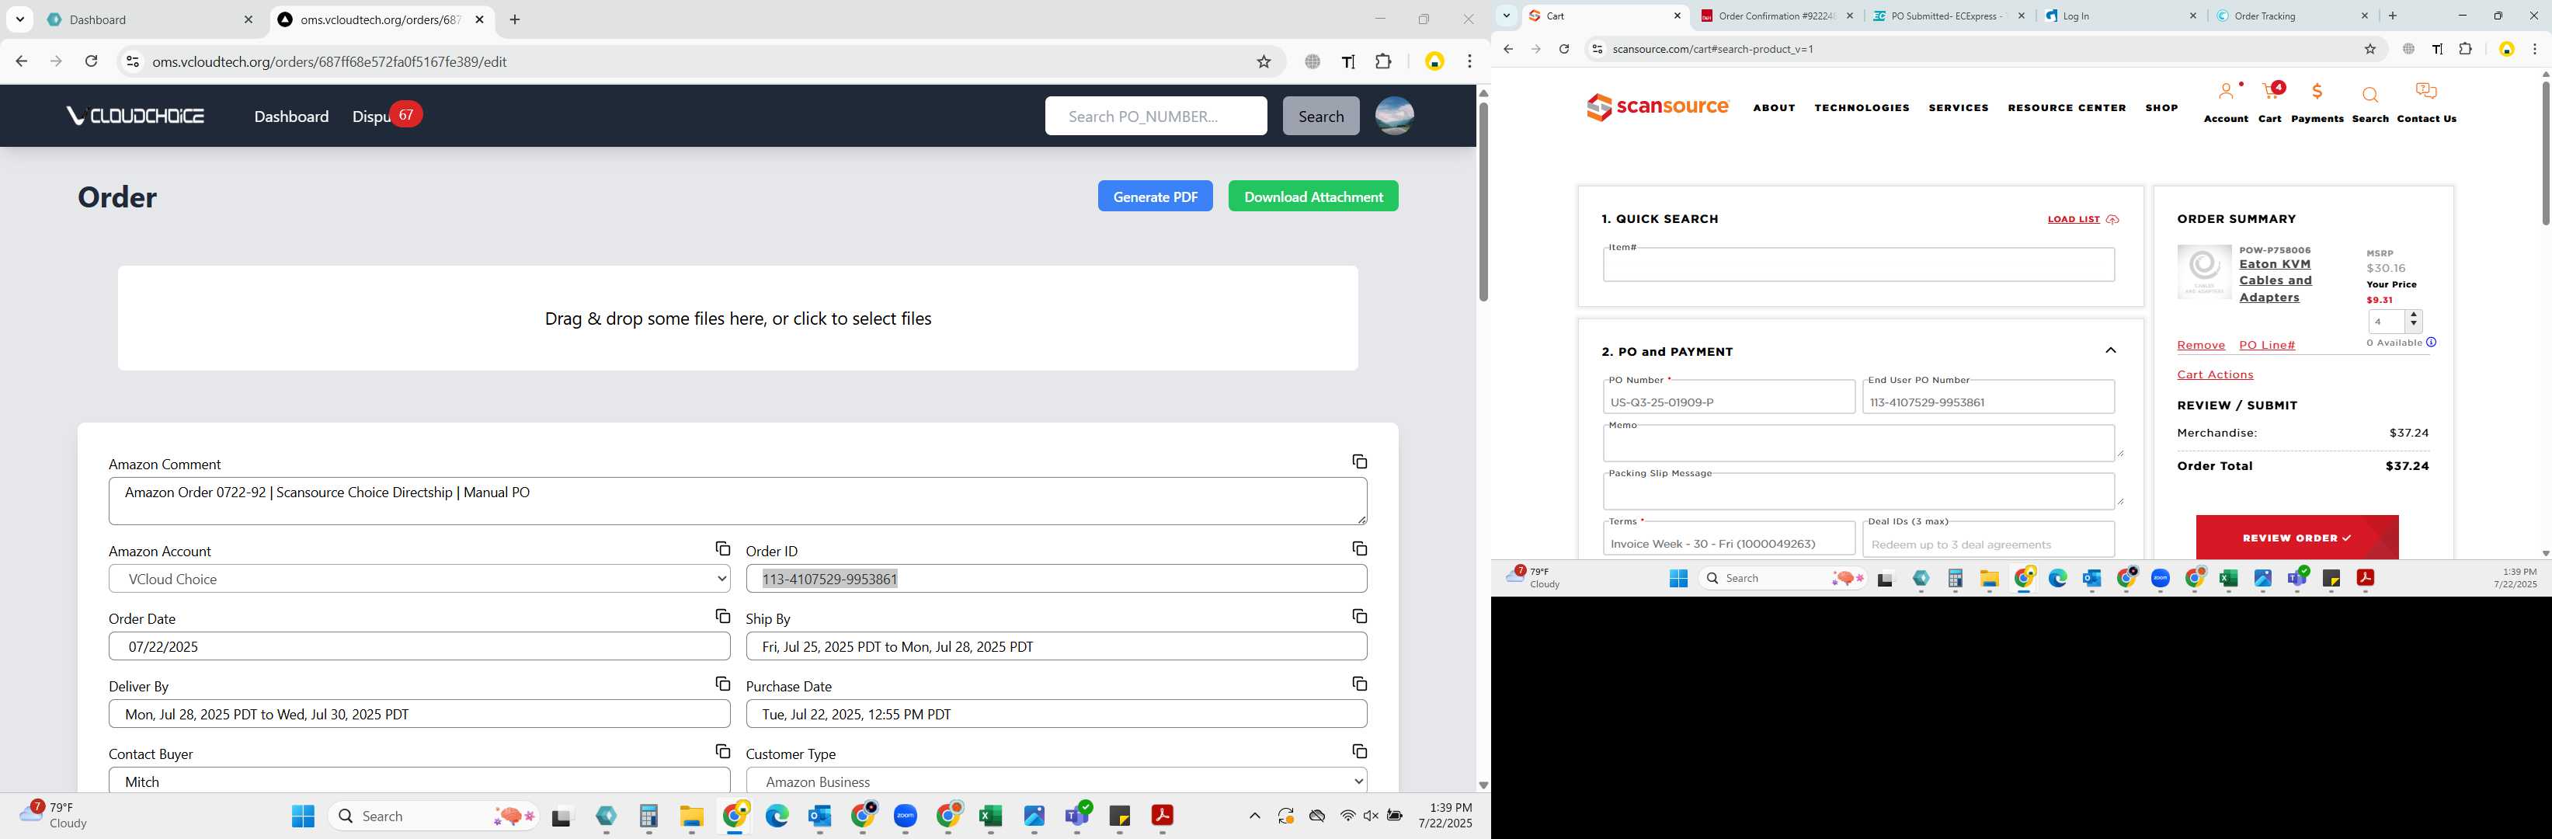Reload the ScanSource cart page
This screenshot has width=2552, height=839.
pos(1563,48)
